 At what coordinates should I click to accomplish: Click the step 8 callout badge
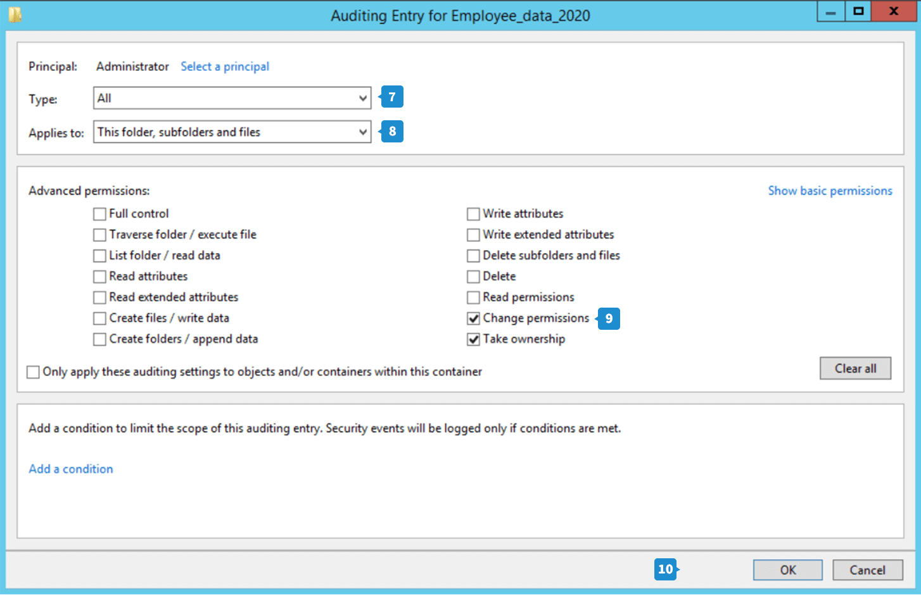(x=392, y=131)
